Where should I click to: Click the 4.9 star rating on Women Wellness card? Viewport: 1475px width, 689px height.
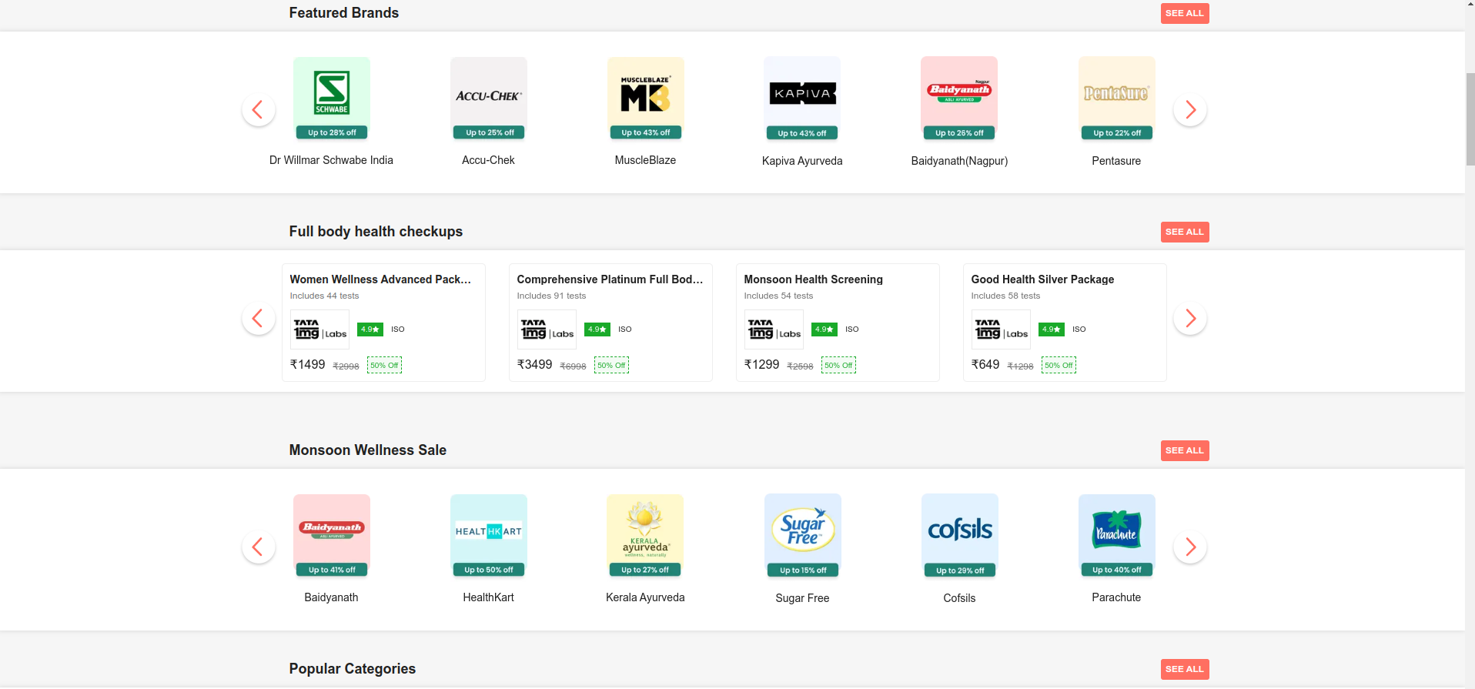point(370,329)
